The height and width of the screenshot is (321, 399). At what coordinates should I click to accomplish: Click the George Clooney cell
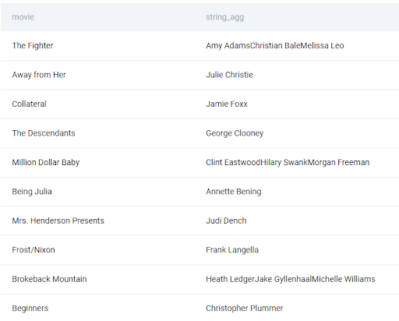pyautogui.click(x=235, y=133)
